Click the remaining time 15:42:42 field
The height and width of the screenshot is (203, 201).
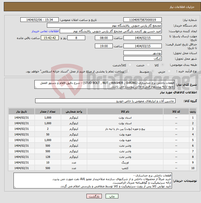coord(50,38)
